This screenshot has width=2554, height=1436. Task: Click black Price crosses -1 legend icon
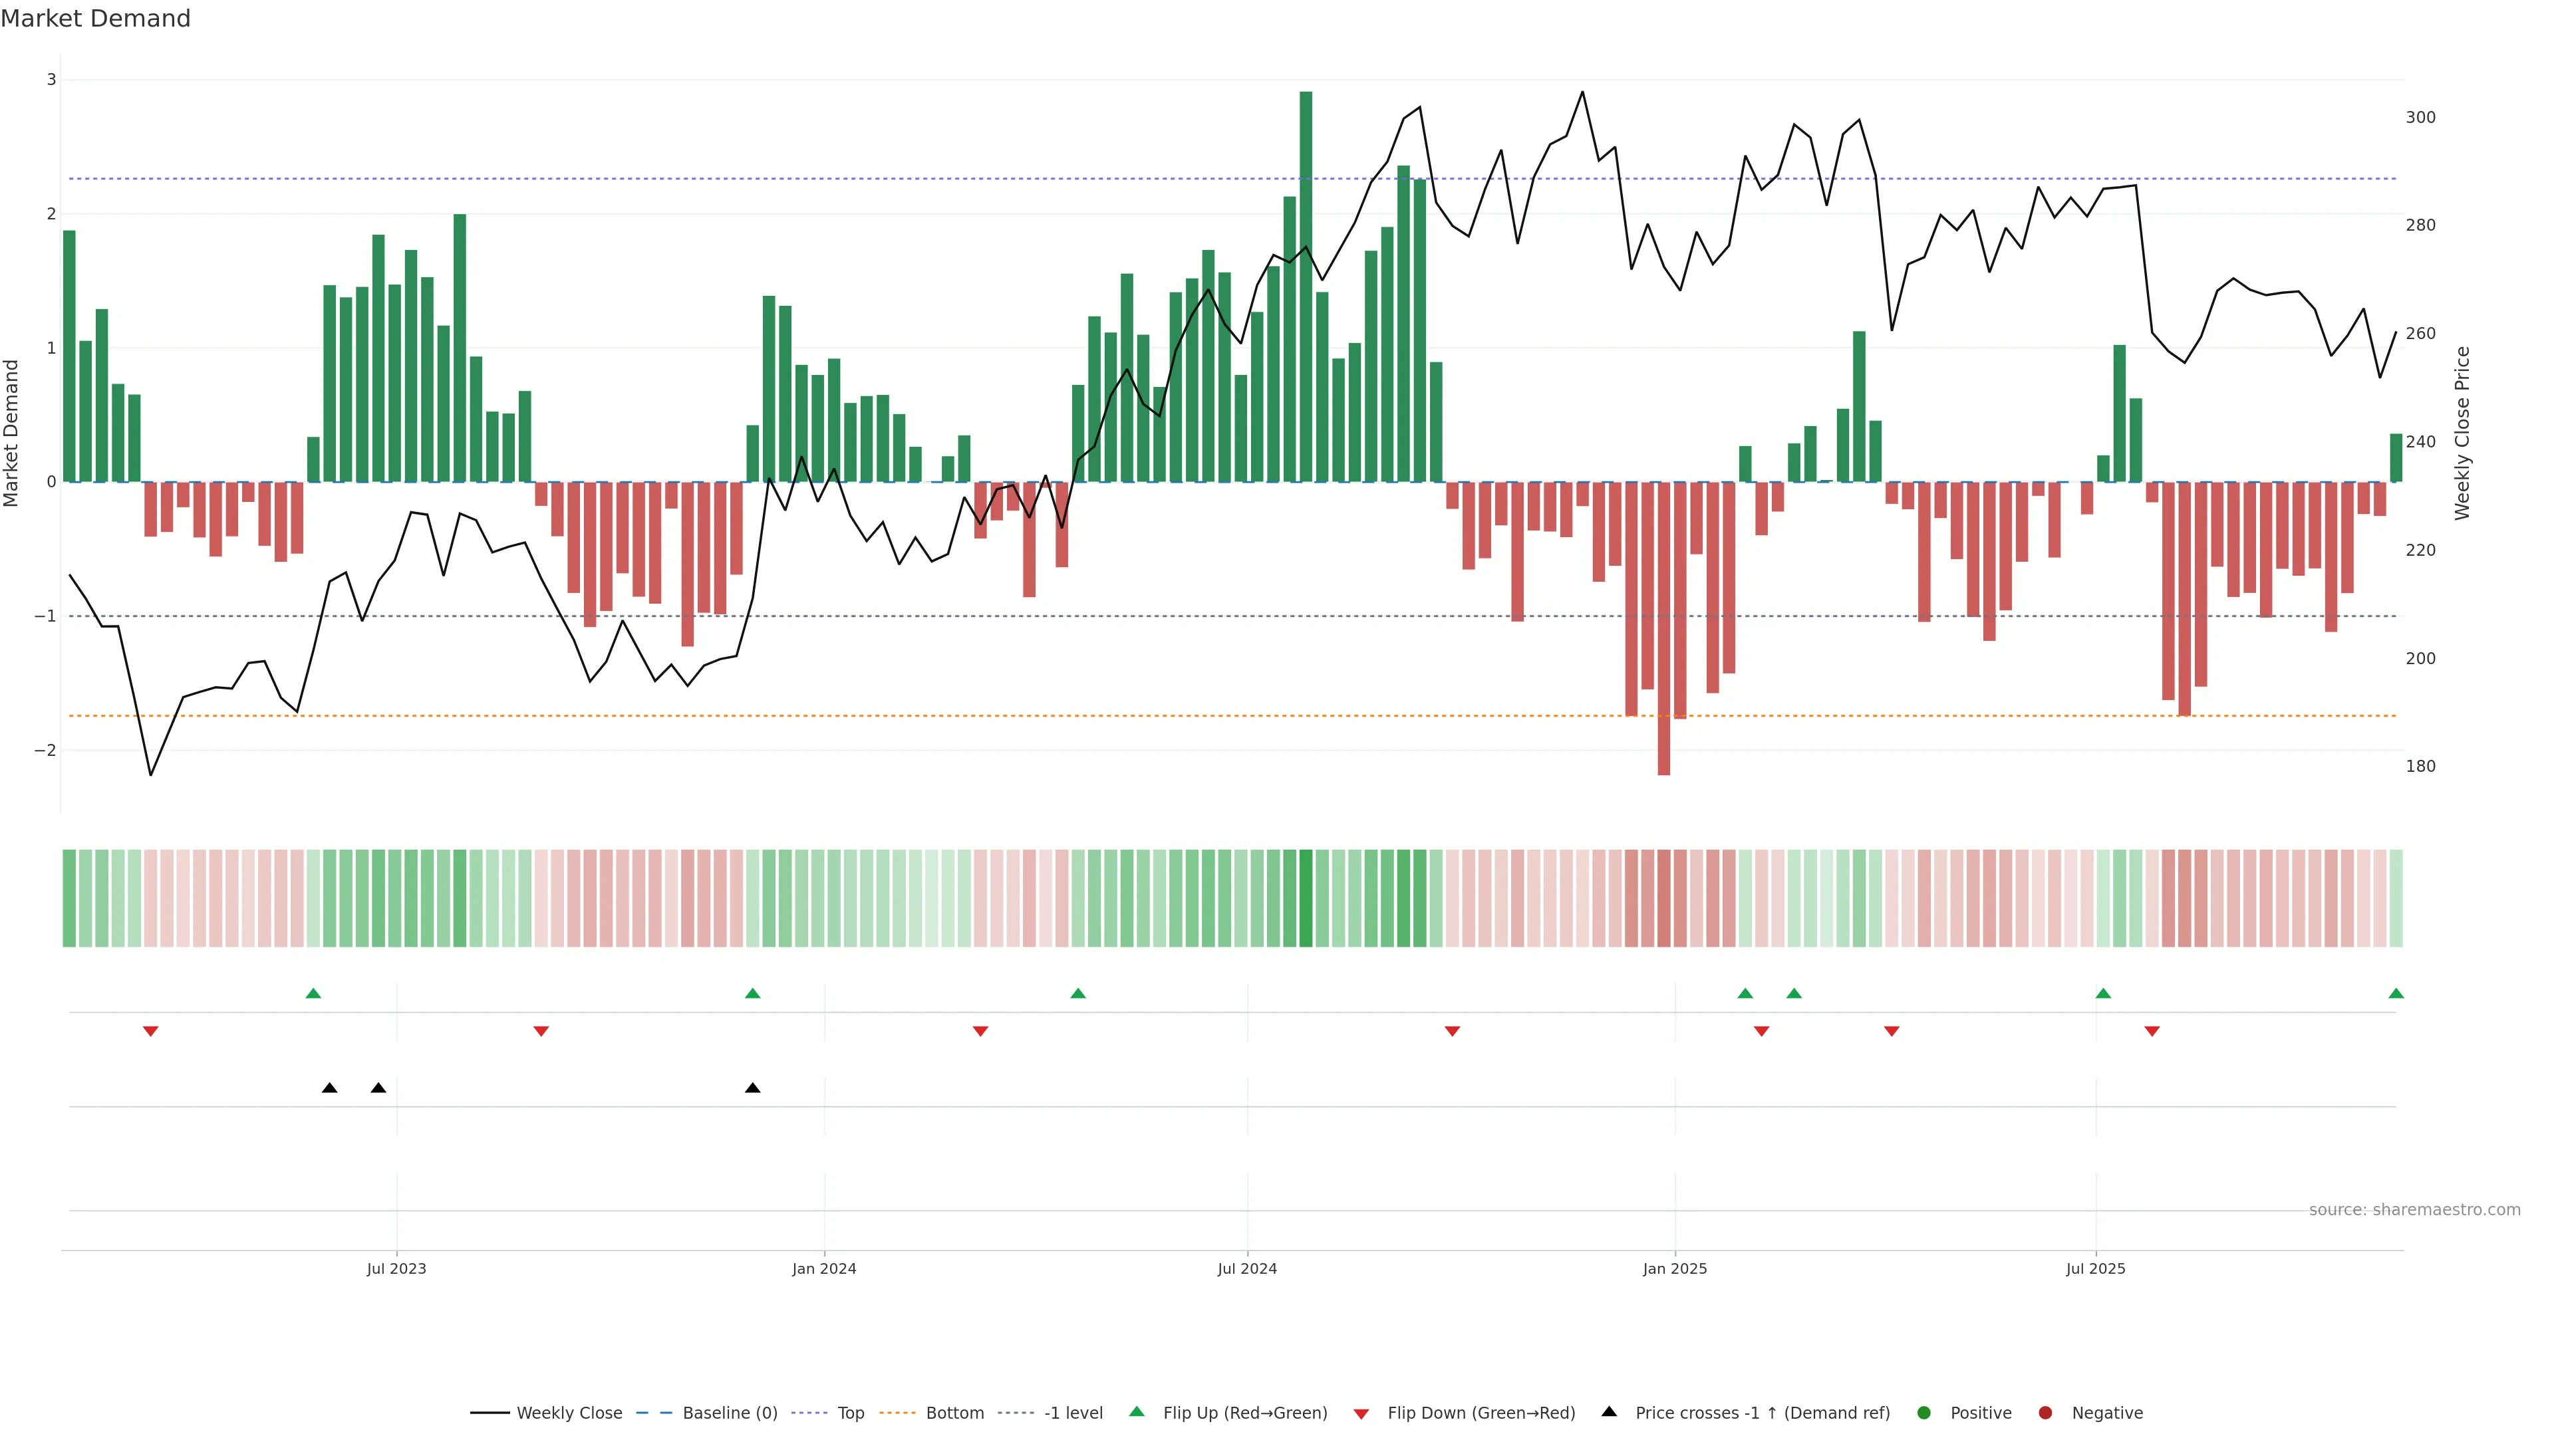click(1609, 1412)
